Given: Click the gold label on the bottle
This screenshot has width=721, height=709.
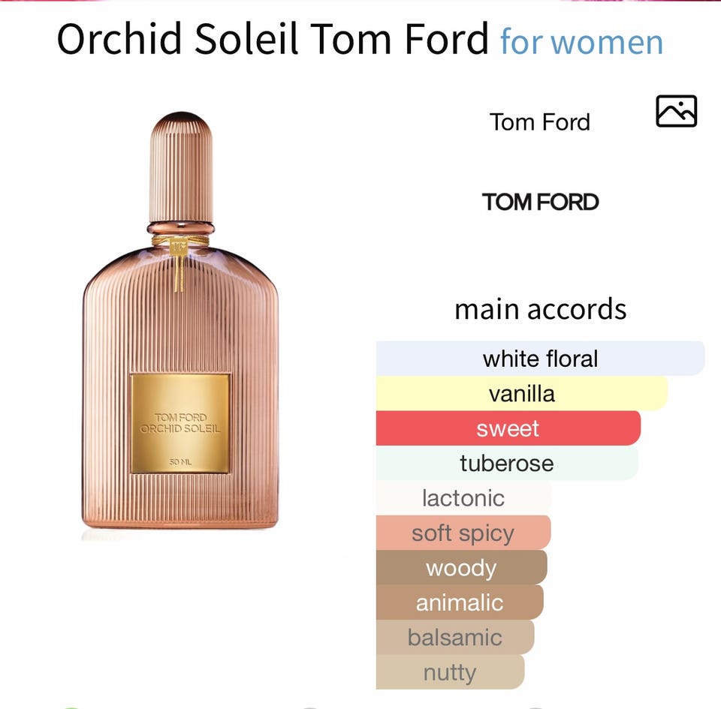Looking at the screenshot, I should click(x=180, y=422).
